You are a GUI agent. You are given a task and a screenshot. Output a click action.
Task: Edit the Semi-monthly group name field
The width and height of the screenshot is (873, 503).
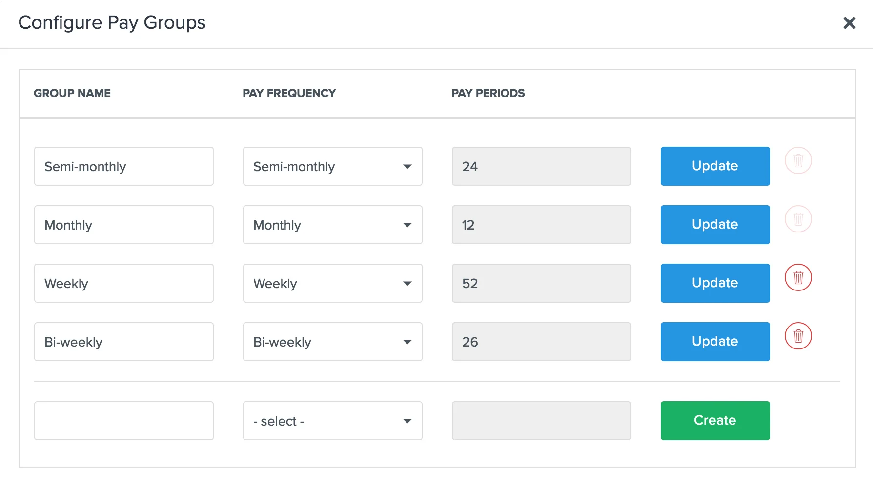coord(124,166)
